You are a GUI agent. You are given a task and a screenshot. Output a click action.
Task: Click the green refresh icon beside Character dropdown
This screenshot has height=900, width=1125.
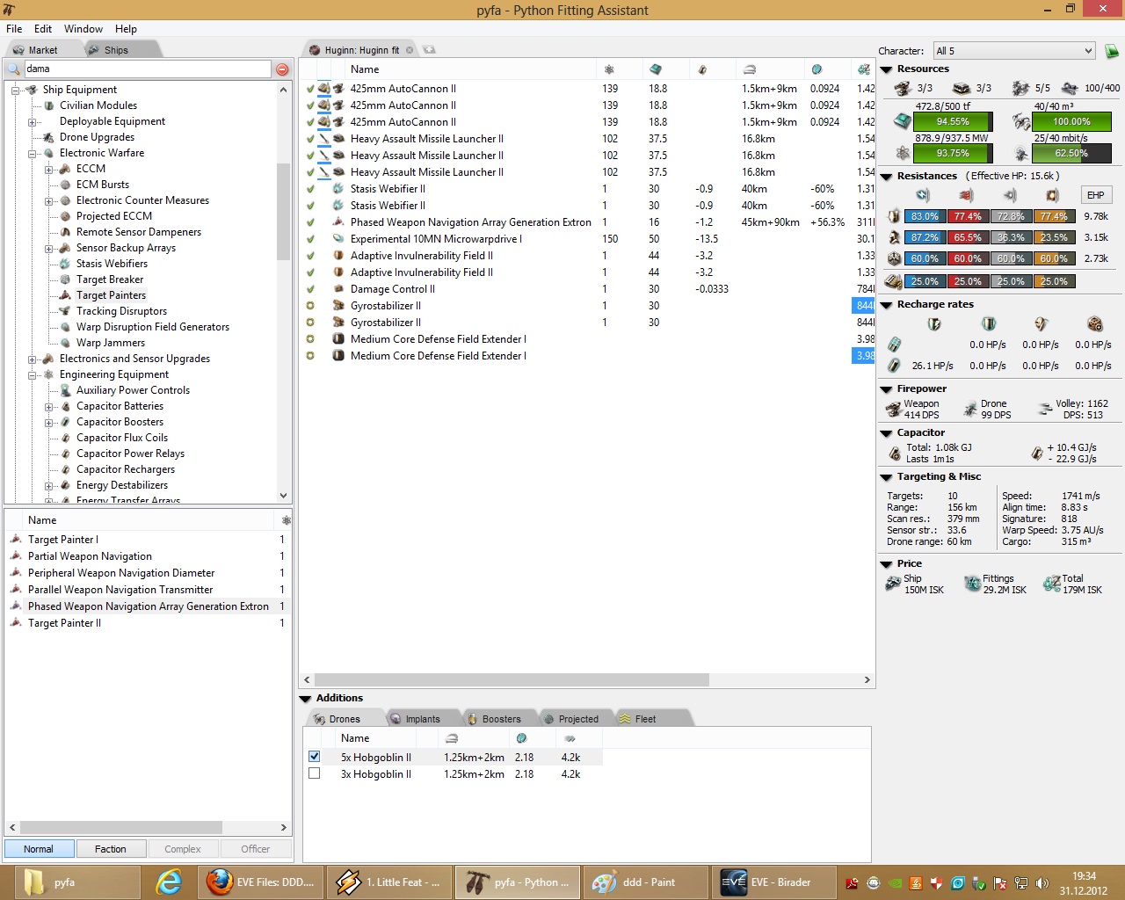pos(1111,51)
